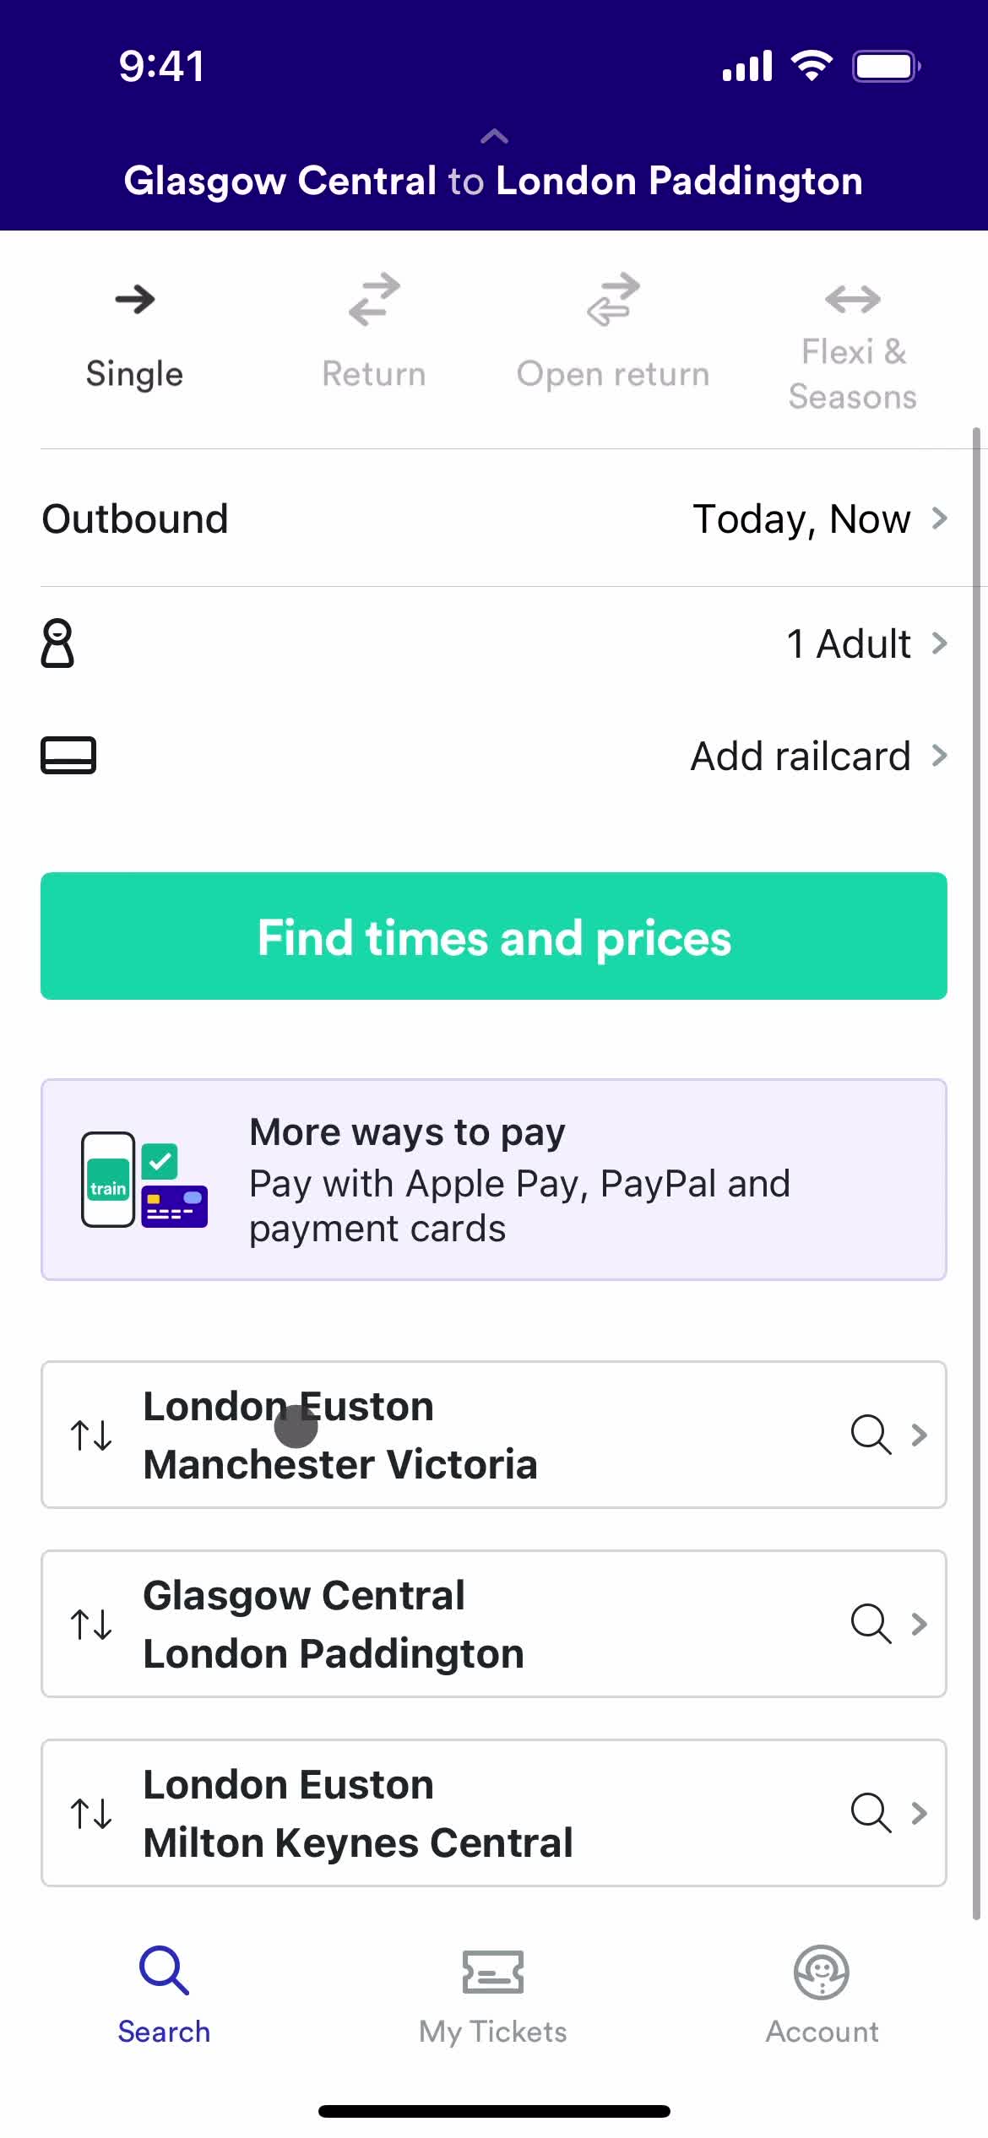Tap the passenger person icon
Image resolution: width=988 pixels, height=2138 pixels.
[x=57, y=643]
